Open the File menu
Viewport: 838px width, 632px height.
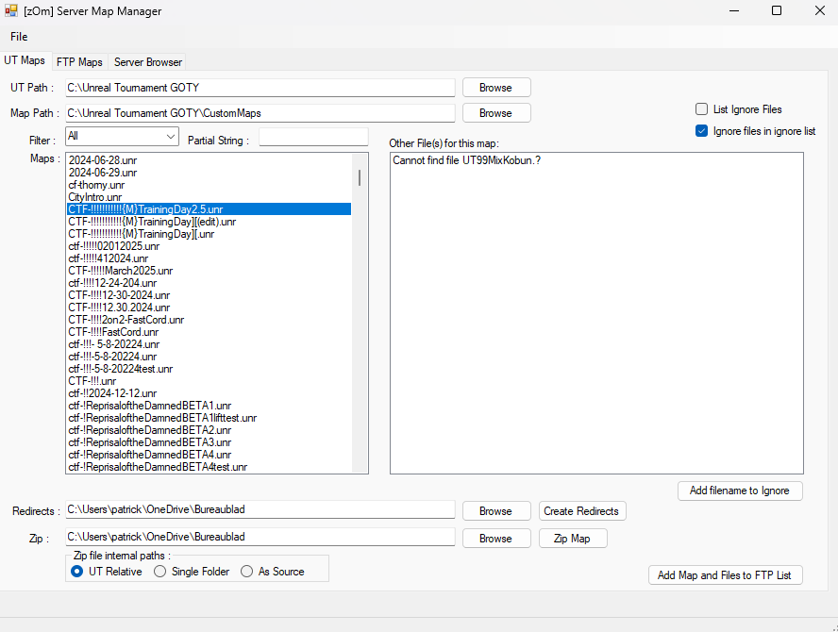[19, 37]
